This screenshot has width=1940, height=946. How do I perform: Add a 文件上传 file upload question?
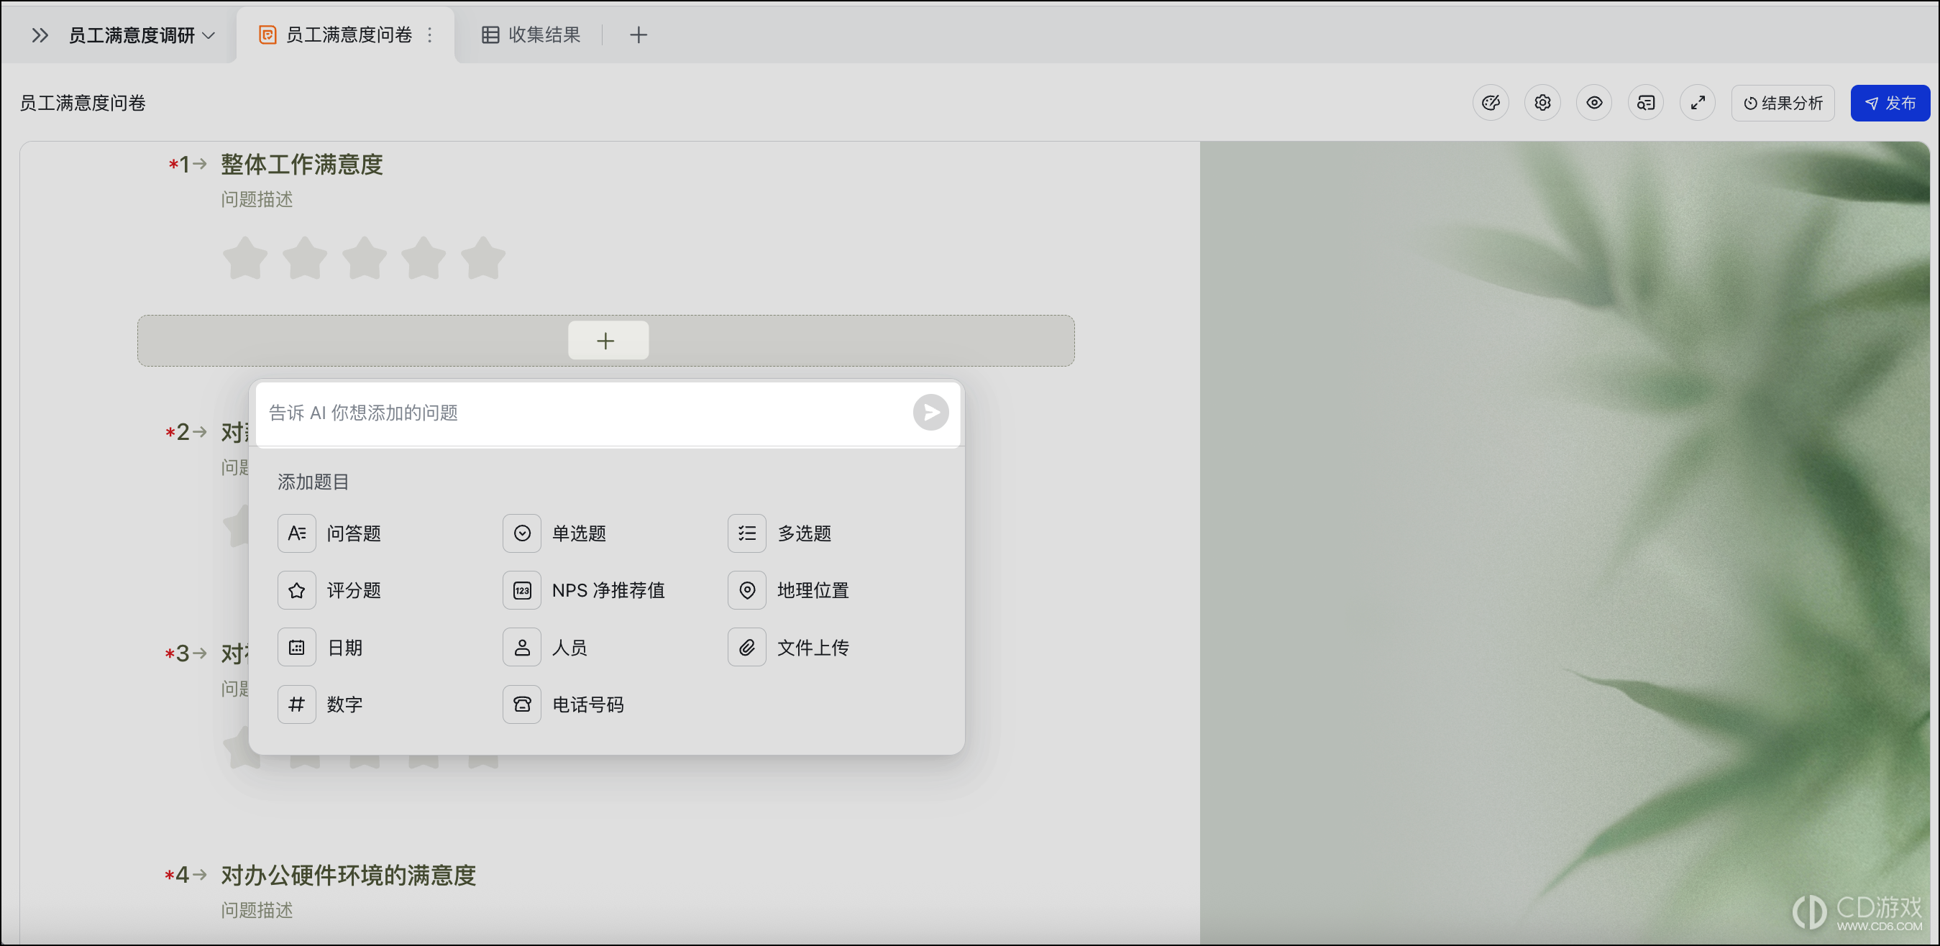[x=790, y=647]
